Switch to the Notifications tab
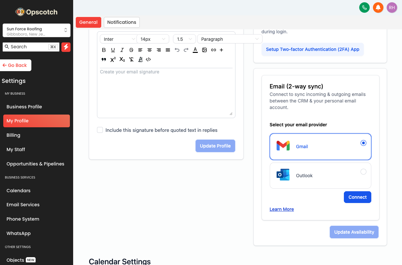The width and height of the screenshot is (402, 265). pyautogui.click(x=121, y=22)
